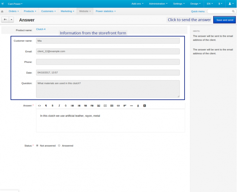
Task: Select the Not answered status option
Action: tap(37, 145)
